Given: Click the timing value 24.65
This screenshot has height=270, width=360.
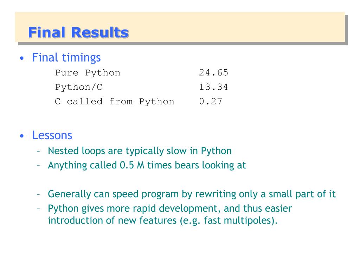Looking at the screenshot, I should coord(213,72).
